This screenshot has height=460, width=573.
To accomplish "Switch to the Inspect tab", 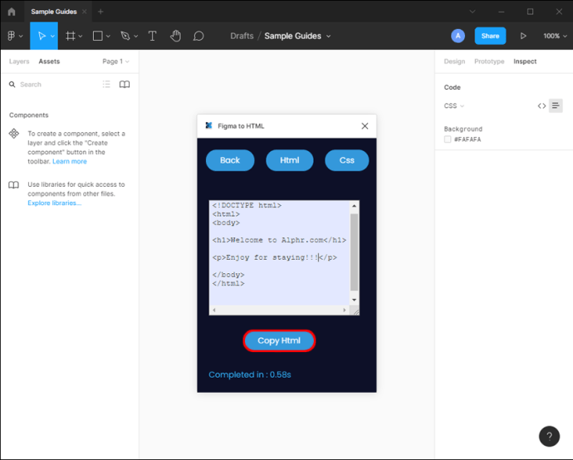I will pos(525,61).
